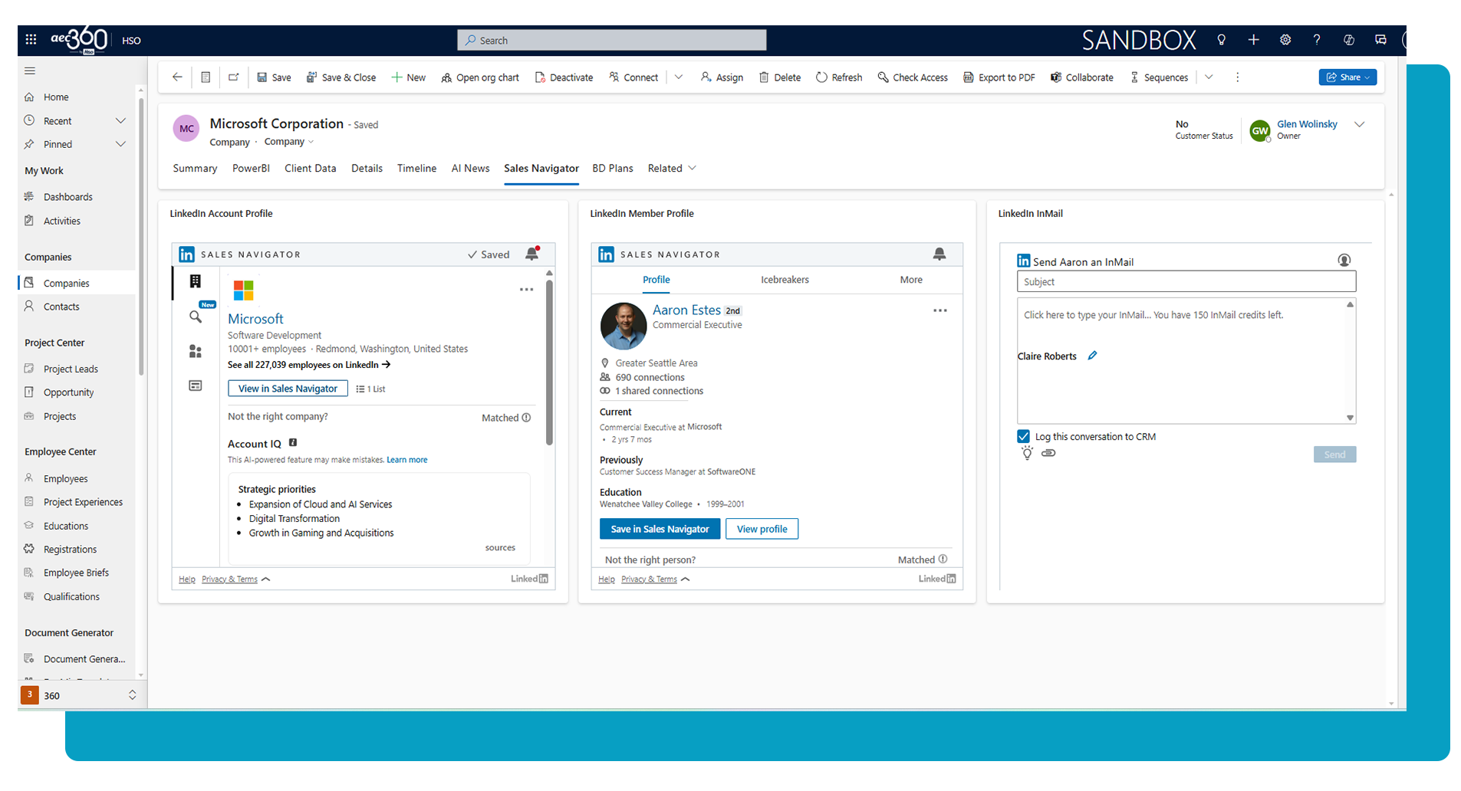Toggle the hamburger navigation menu

[x=30, y=71]
